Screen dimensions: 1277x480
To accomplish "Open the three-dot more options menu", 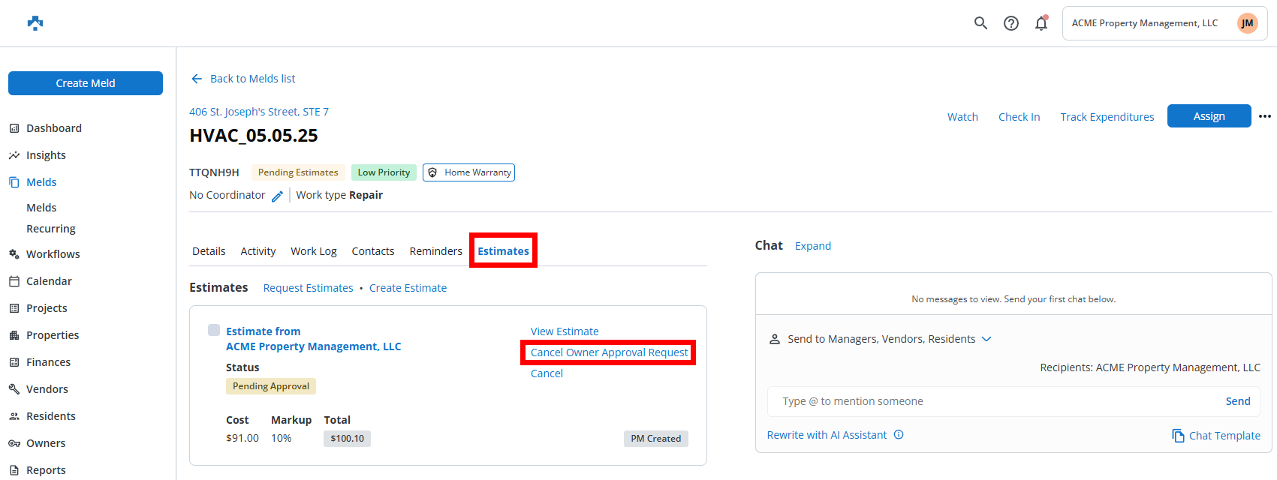I will click(x=1265, y=116).
